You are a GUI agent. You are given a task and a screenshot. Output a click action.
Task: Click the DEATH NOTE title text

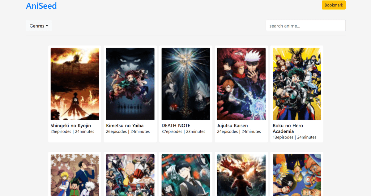tap(176, 126)
